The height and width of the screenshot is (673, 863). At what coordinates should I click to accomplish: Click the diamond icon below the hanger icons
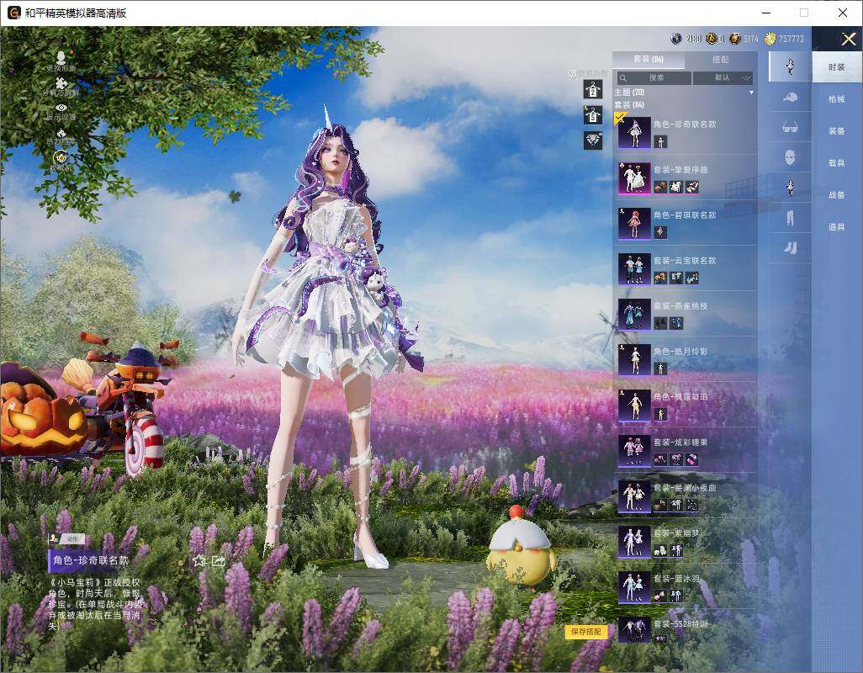(x=593, y=140)
